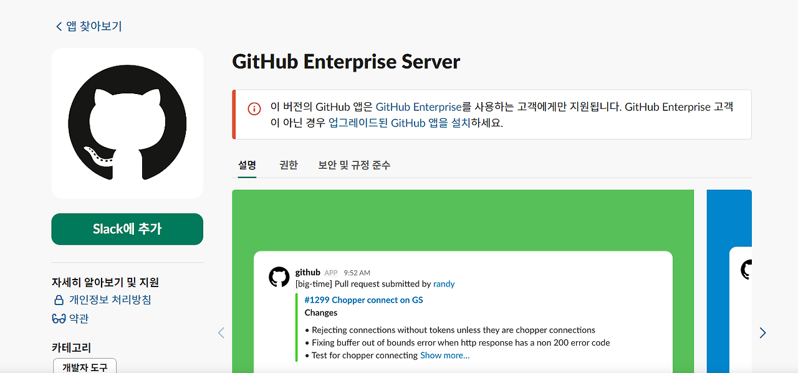This screenshot has width=798, height=373.
Task: Click the github avatar in message preview
Action: pyautogui.click(x=279, y=277)
